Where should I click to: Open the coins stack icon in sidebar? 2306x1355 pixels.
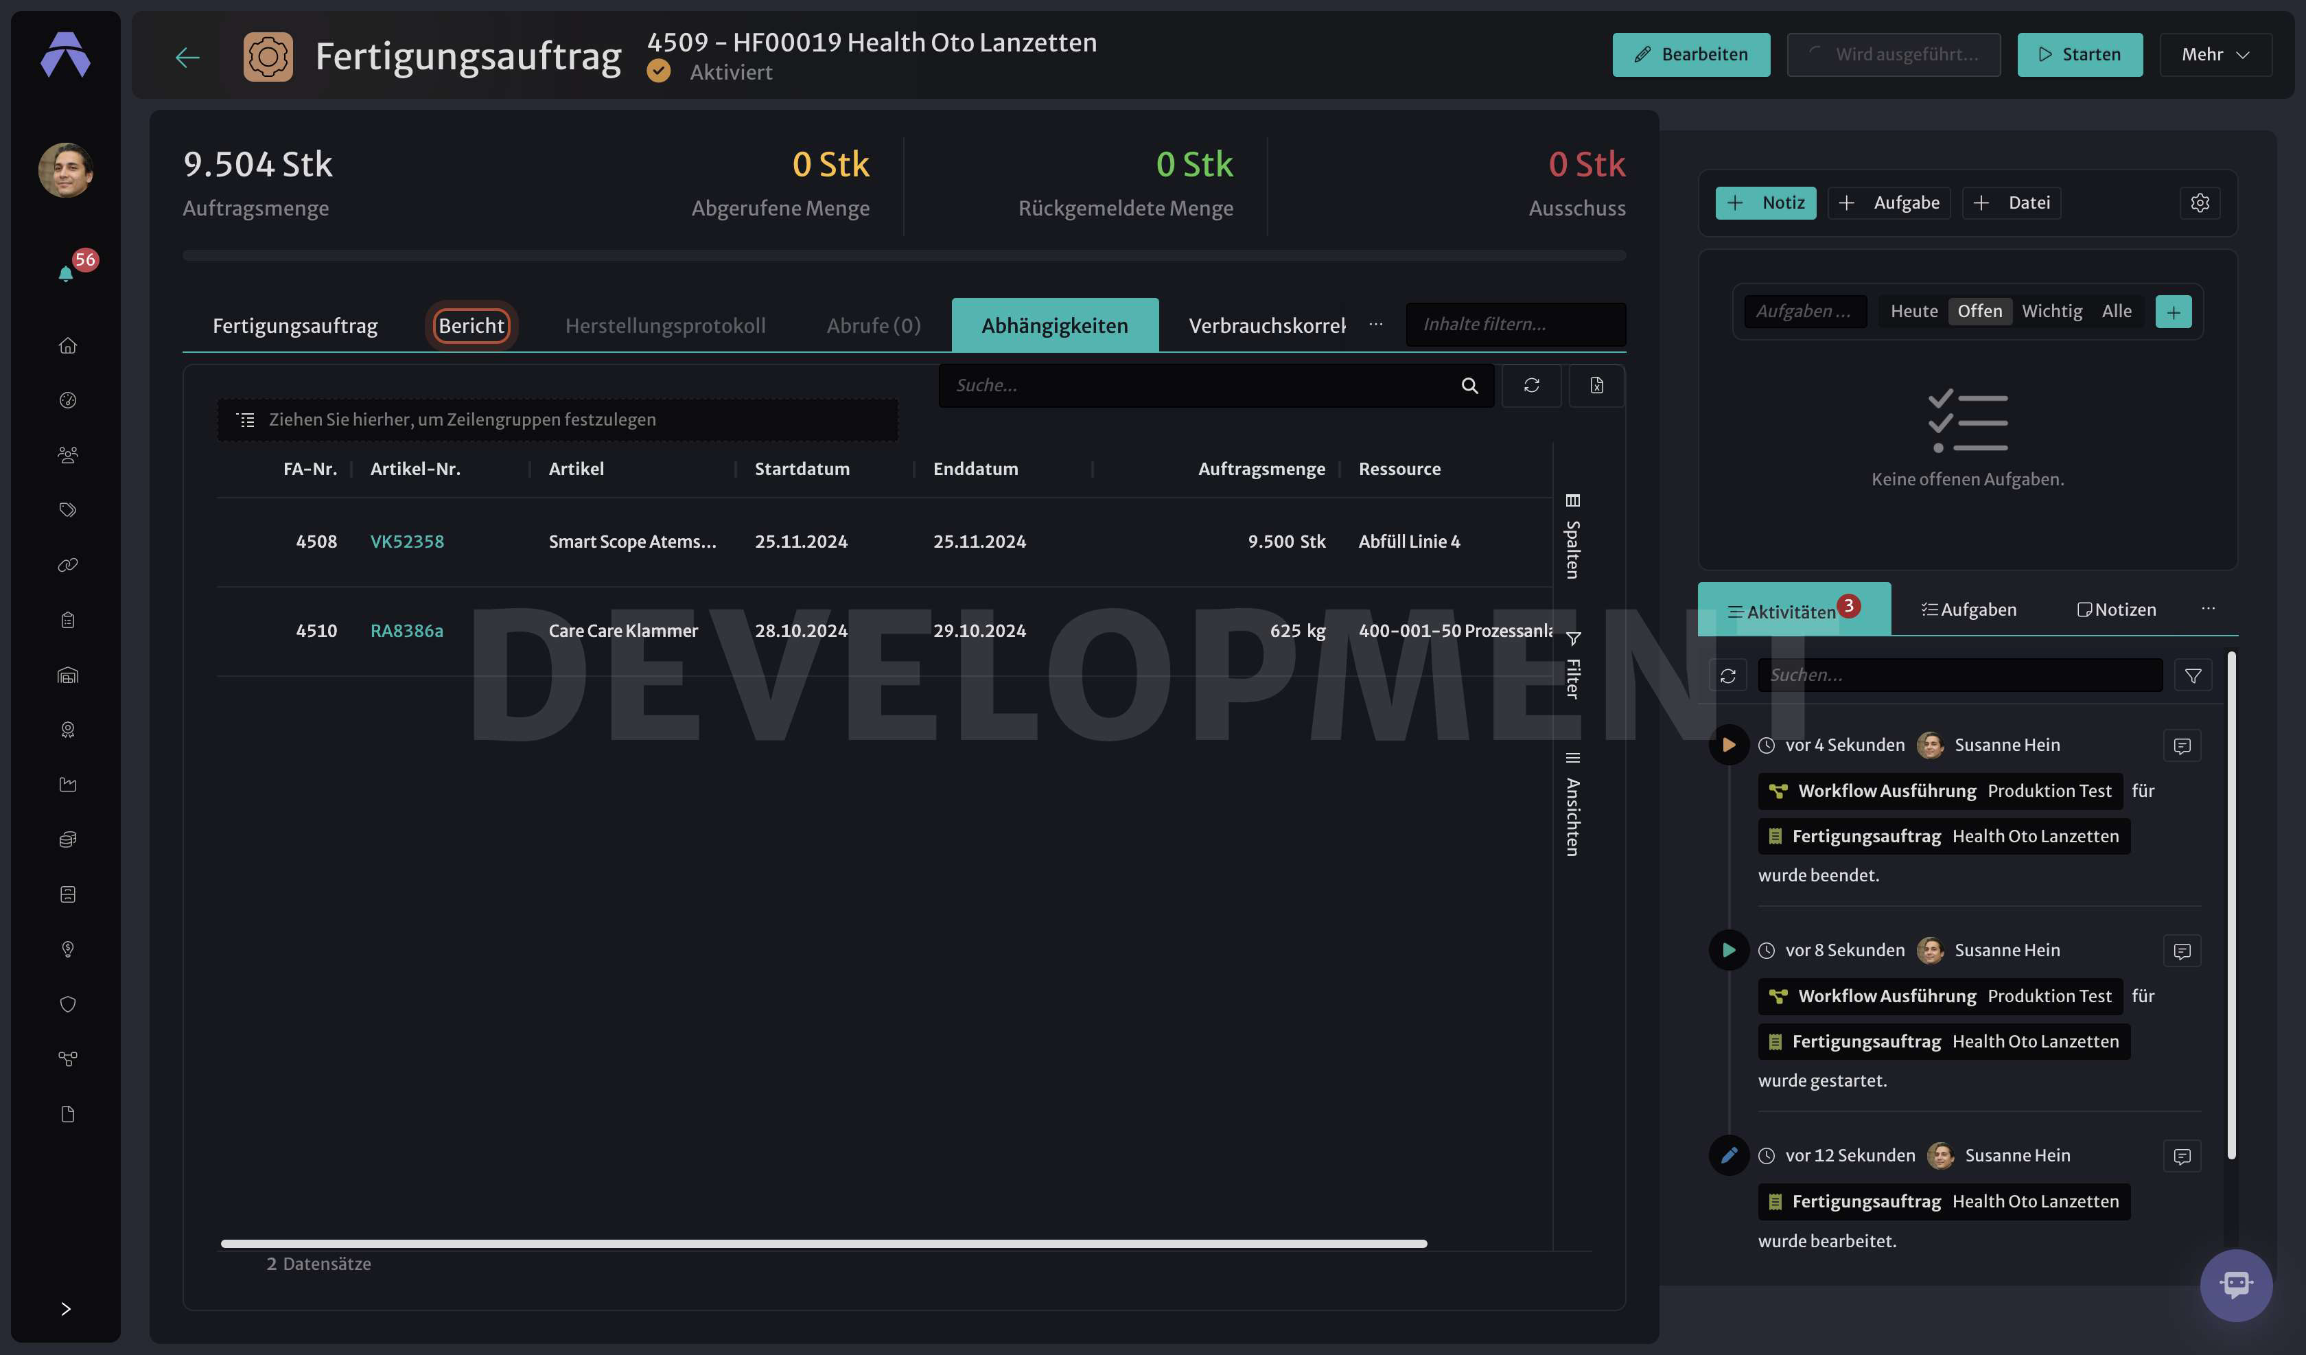pos(68,839)
